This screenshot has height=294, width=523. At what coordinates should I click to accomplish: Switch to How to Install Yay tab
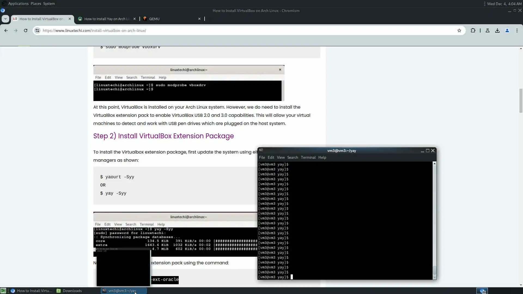click(106, 19)
